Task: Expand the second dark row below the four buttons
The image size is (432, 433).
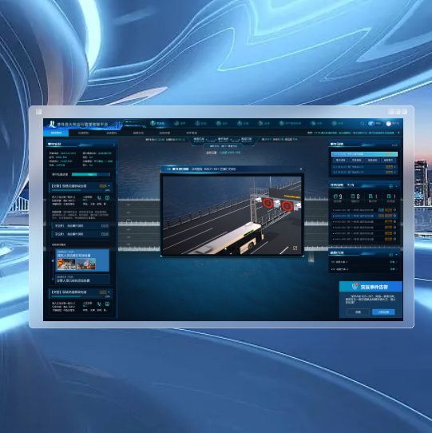Action: pos(364,172)
